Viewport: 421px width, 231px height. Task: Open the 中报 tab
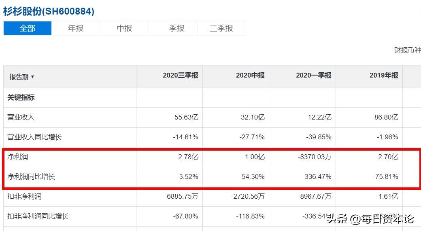[124, 28]
